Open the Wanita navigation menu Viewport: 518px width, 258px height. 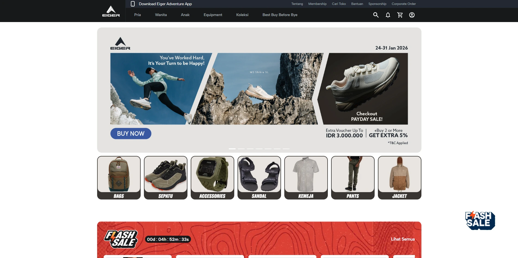161,15
